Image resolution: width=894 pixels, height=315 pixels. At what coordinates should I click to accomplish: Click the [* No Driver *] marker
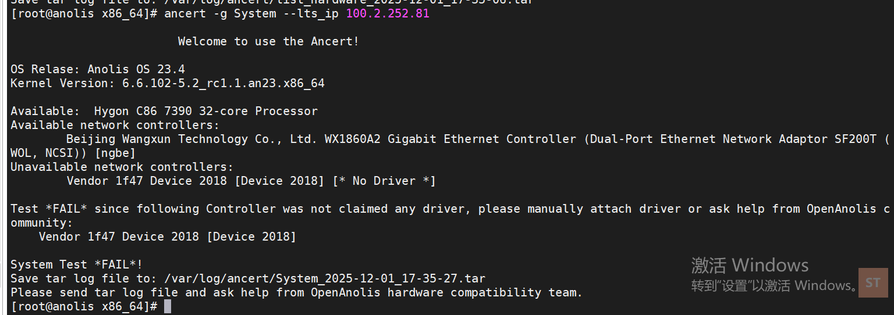384,181
